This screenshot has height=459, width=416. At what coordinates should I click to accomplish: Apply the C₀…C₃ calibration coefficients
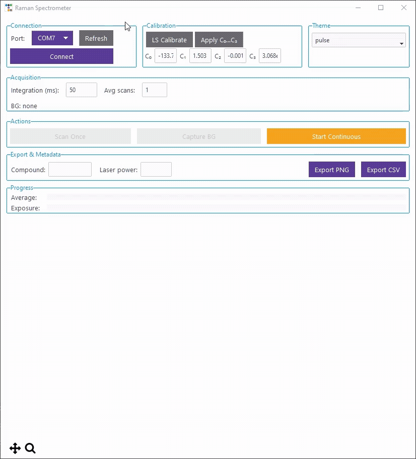[219, 40]
